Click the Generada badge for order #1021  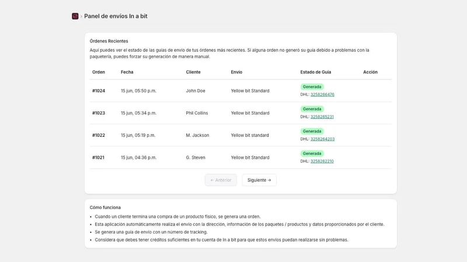(x=312, y=154)
